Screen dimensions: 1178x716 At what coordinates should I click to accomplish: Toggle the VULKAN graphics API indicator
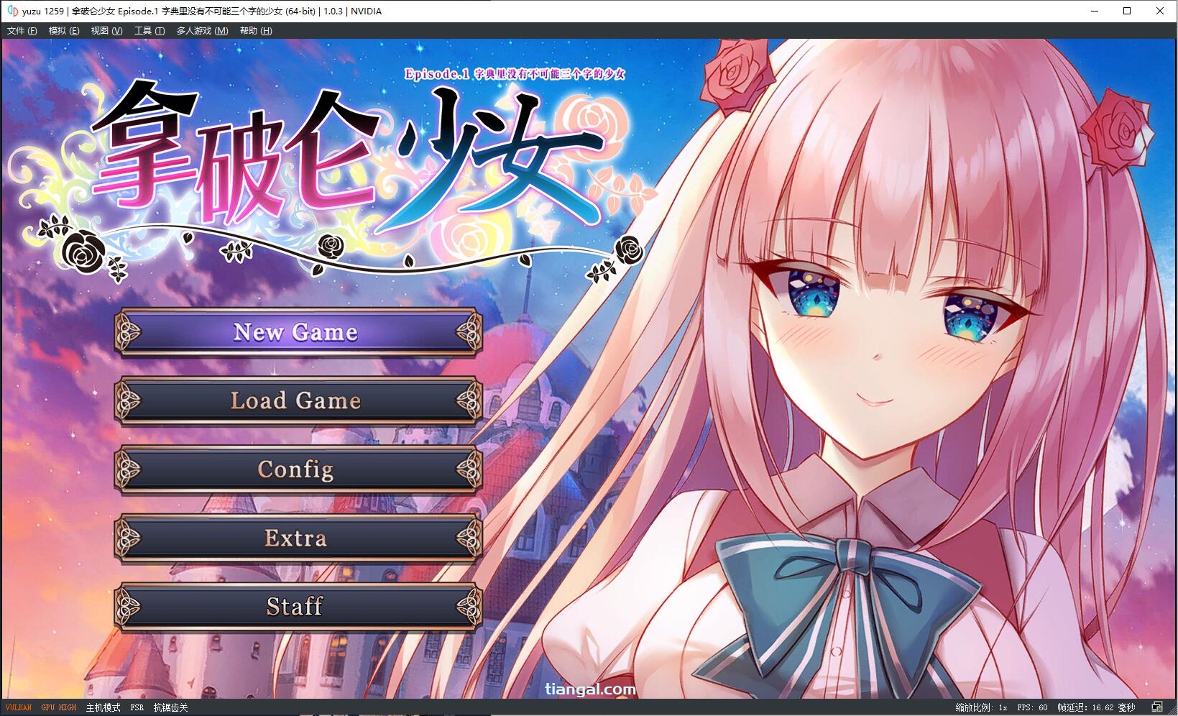pyautogui.click(x=19, y=707)
